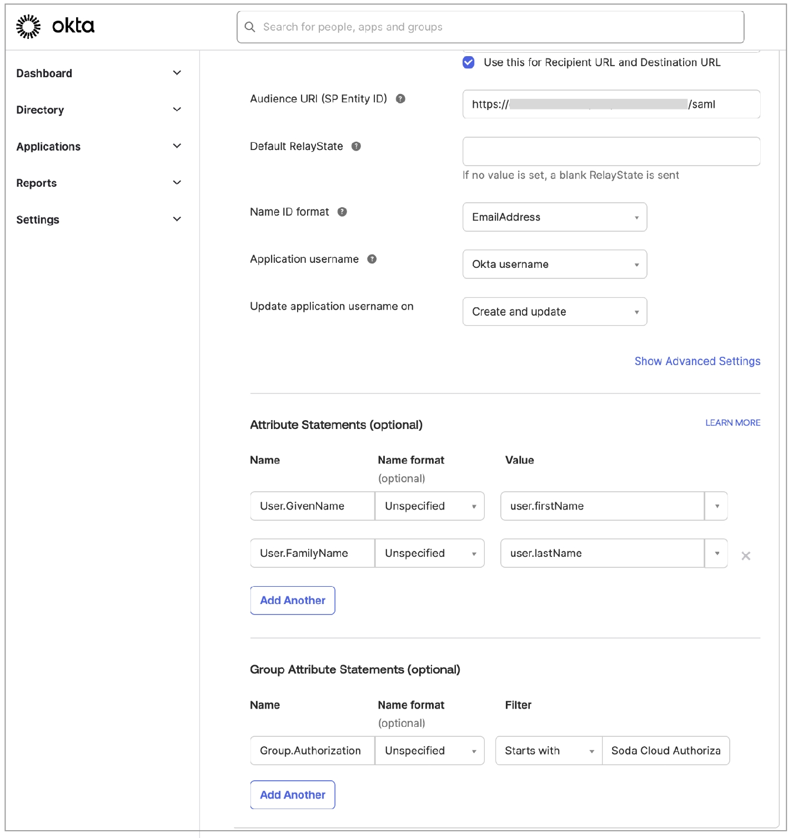Open the Starts with filter dropdown

[x=549, y=751]
